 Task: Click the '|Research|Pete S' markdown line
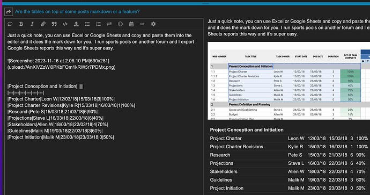pyautogui.click(x=53, y=112)
